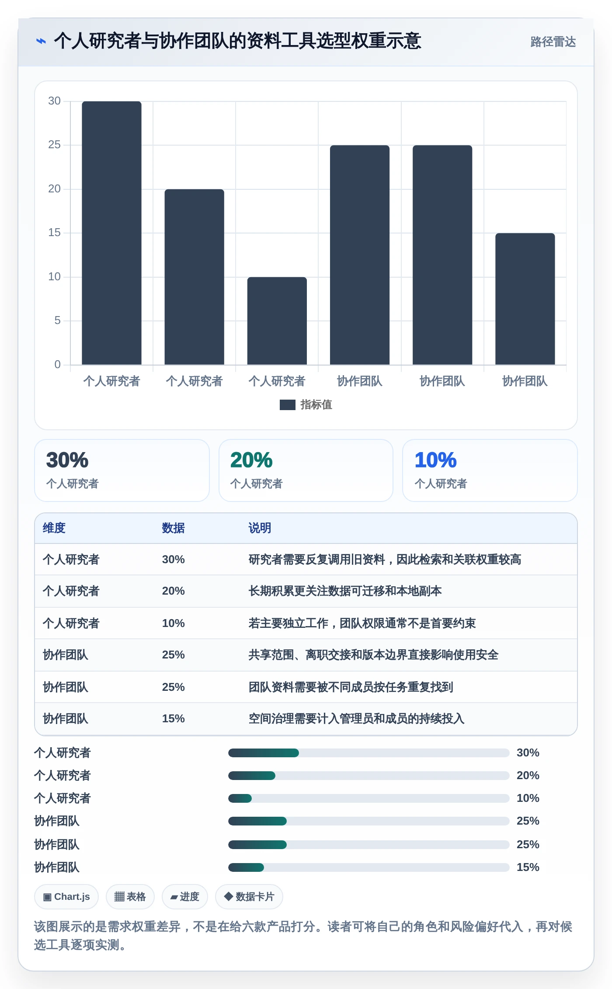Click the 进度 tag chip
612x989 pixels.
tap(184, 897)
